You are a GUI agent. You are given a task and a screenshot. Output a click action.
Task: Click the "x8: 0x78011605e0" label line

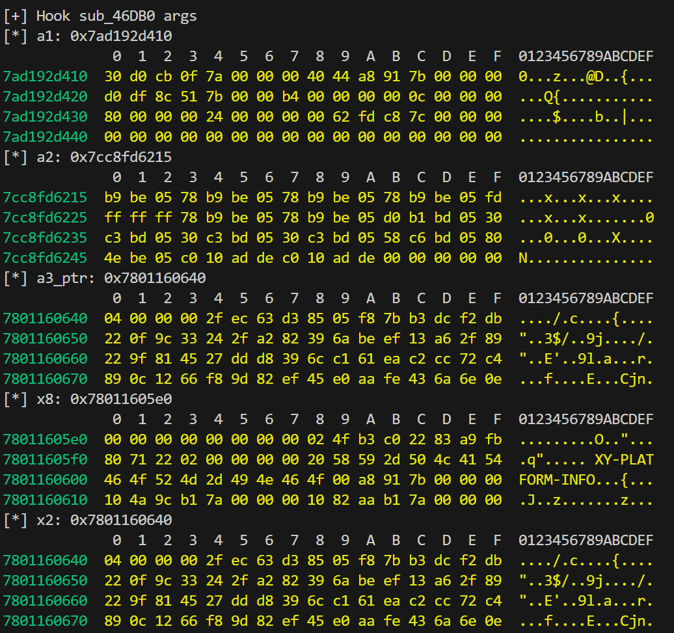point(88,399)
